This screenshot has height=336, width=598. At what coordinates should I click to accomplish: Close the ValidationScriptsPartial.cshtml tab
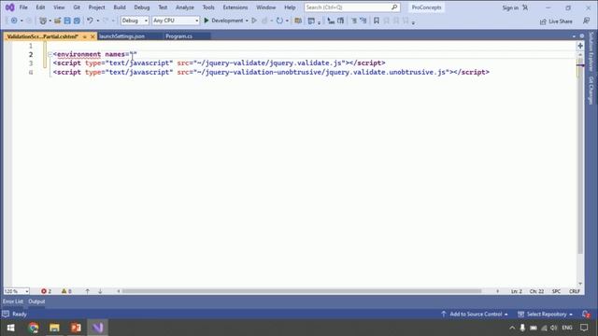[93, 36]
